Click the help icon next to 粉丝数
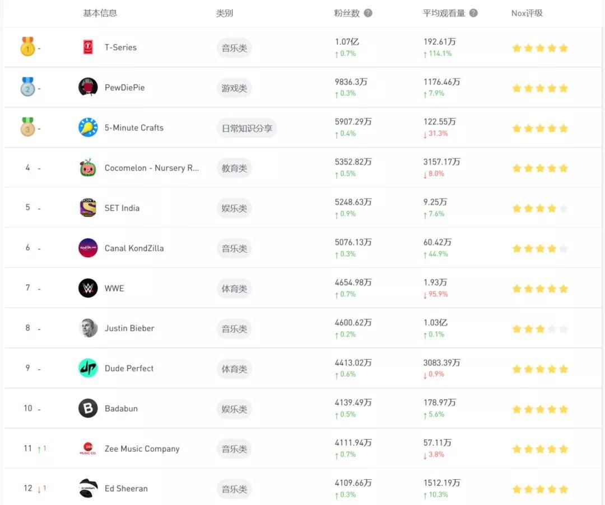 368,13
